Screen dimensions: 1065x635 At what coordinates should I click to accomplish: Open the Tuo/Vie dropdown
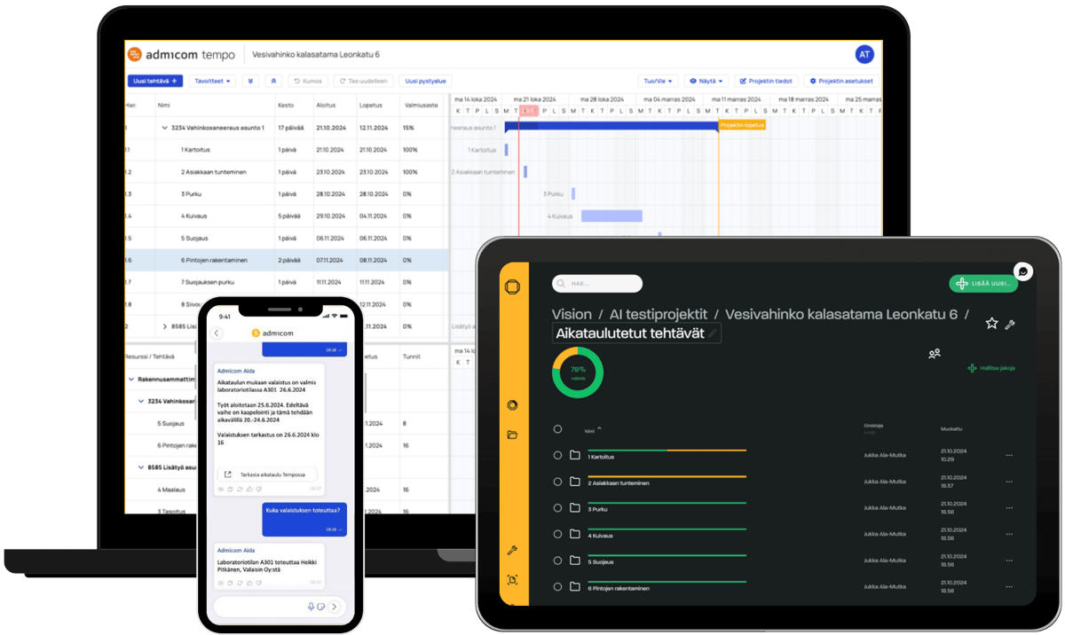[x=658, y=81]
